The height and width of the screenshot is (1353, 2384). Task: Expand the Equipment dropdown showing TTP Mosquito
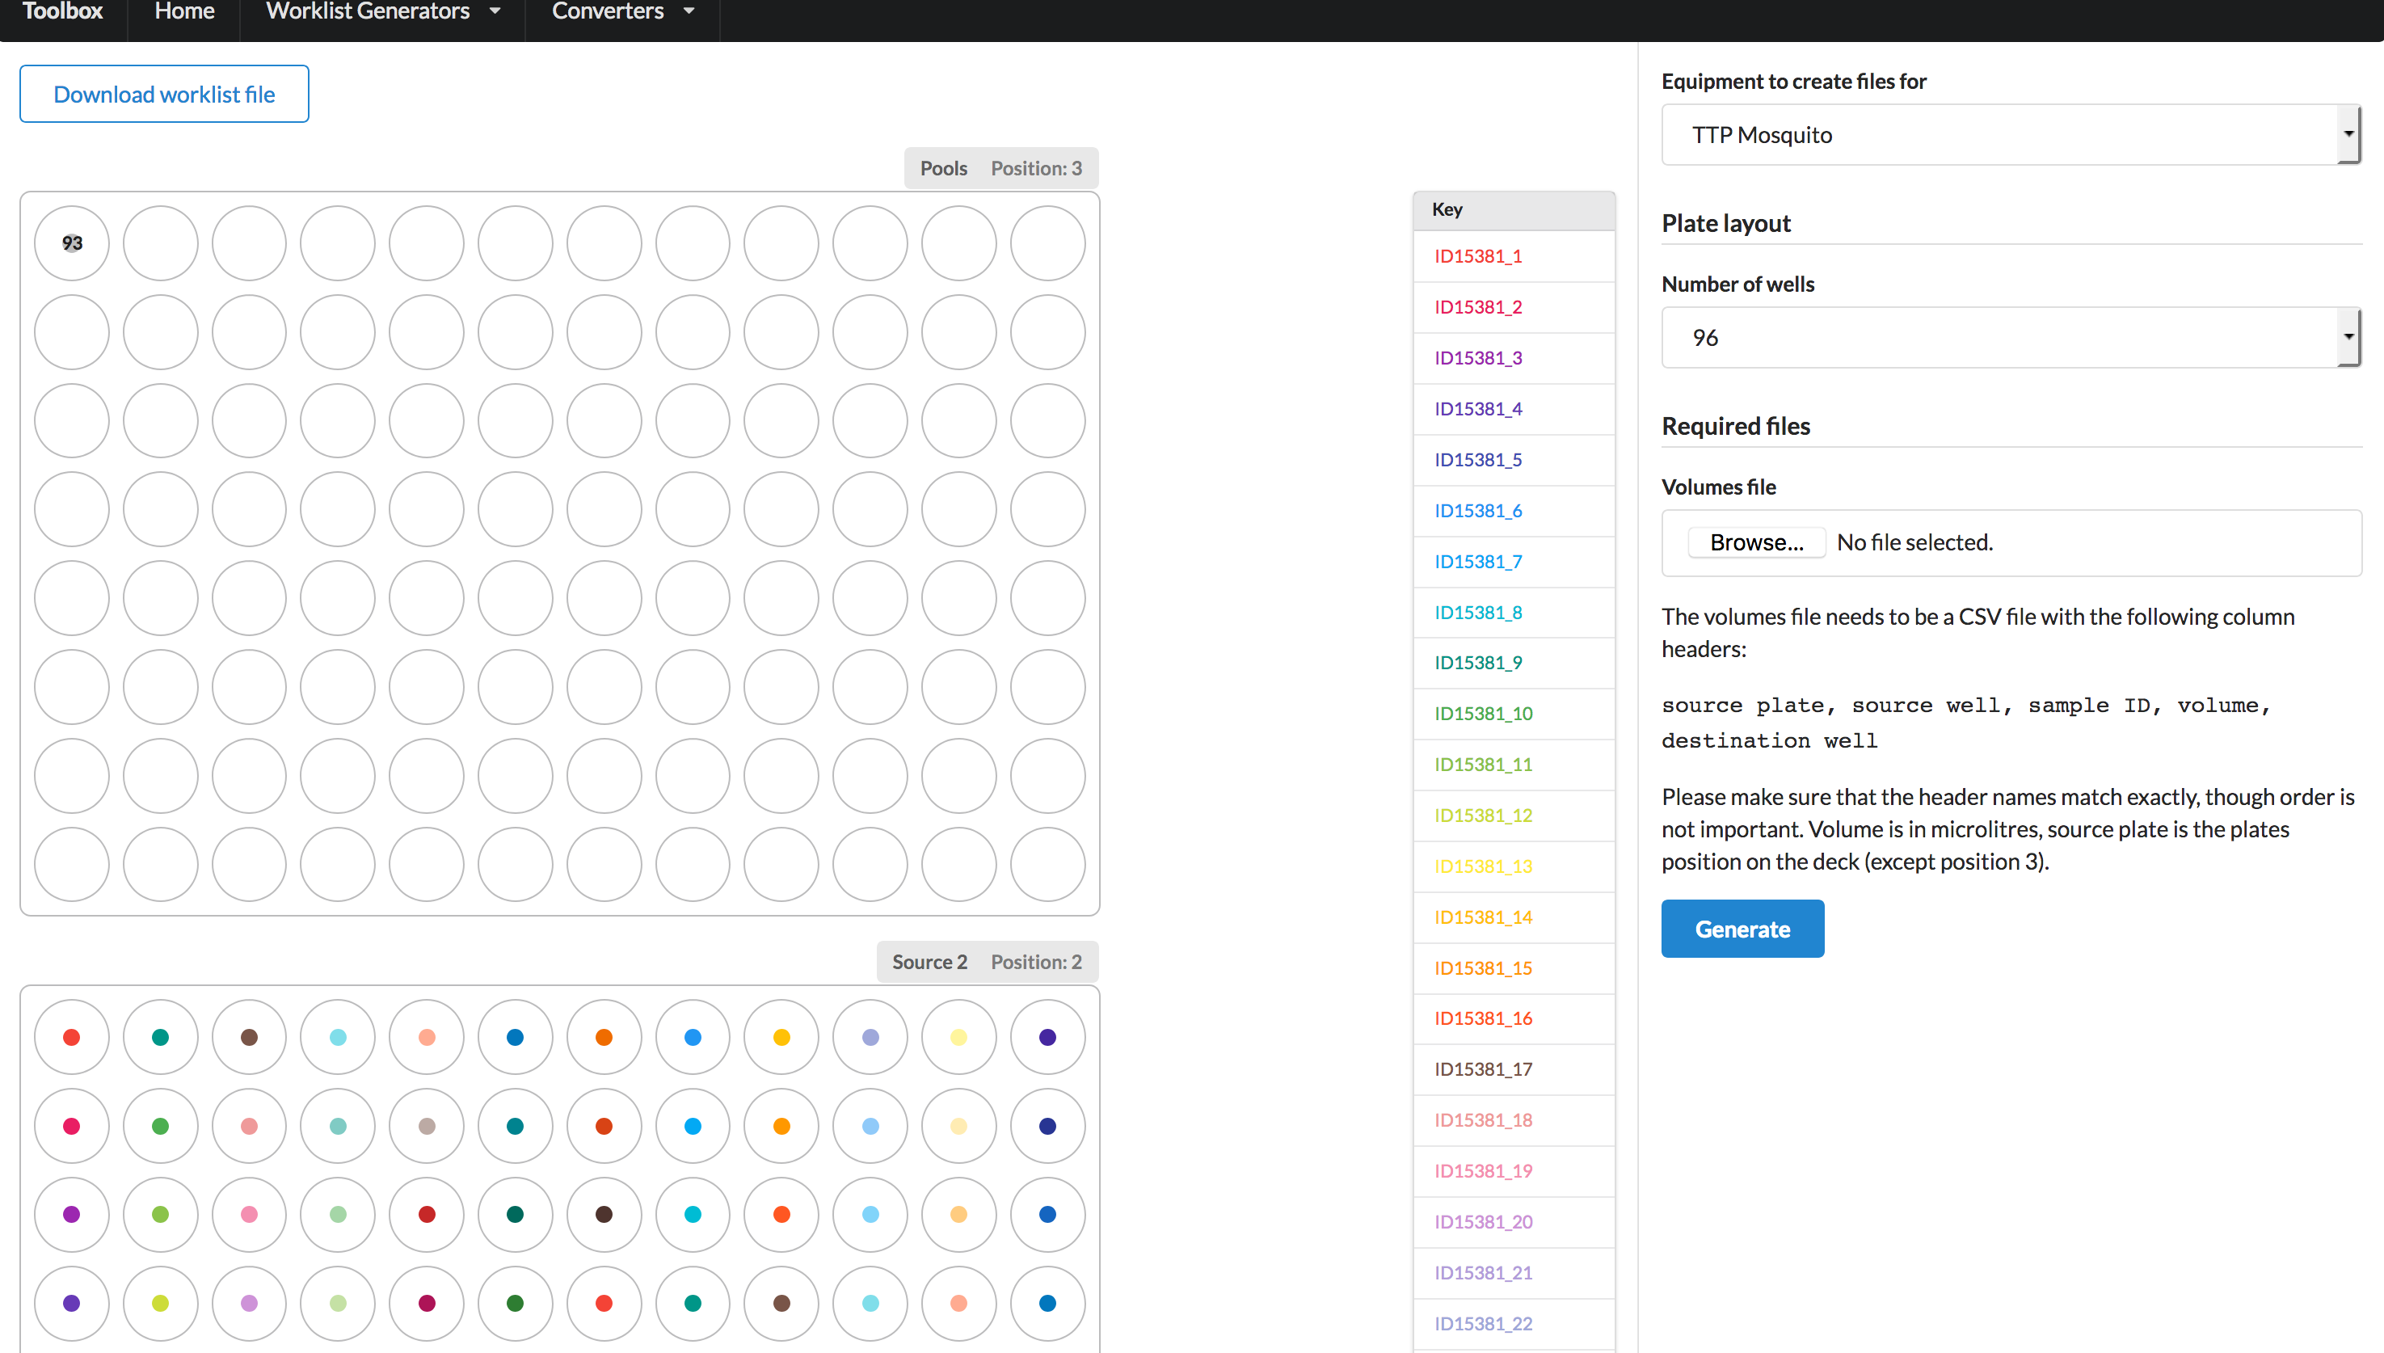pyautogui.click(x=2010, y=134)
